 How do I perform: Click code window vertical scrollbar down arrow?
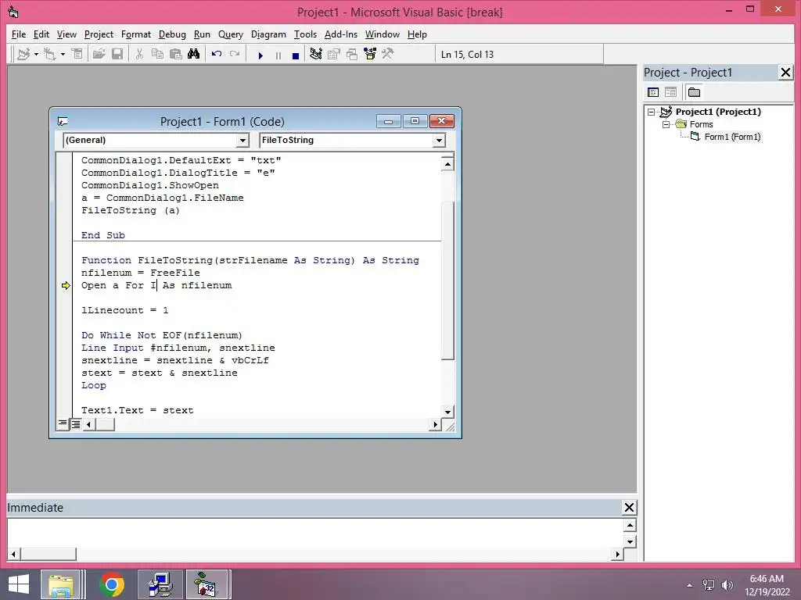(447, 412)
